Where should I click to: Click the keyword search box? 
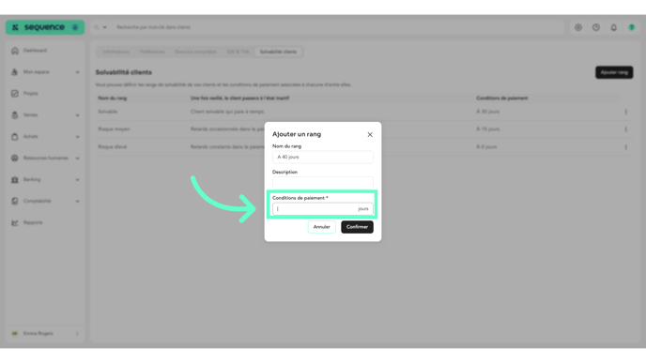click(x=338, y=27)
